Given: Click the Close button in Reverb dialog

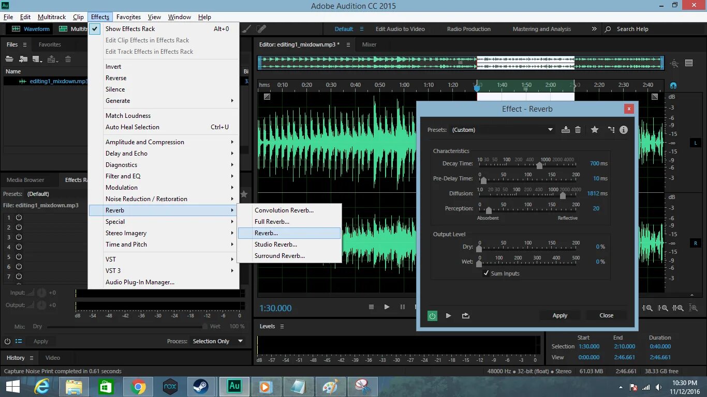Looking at the screenshot, I should (607, 315).
